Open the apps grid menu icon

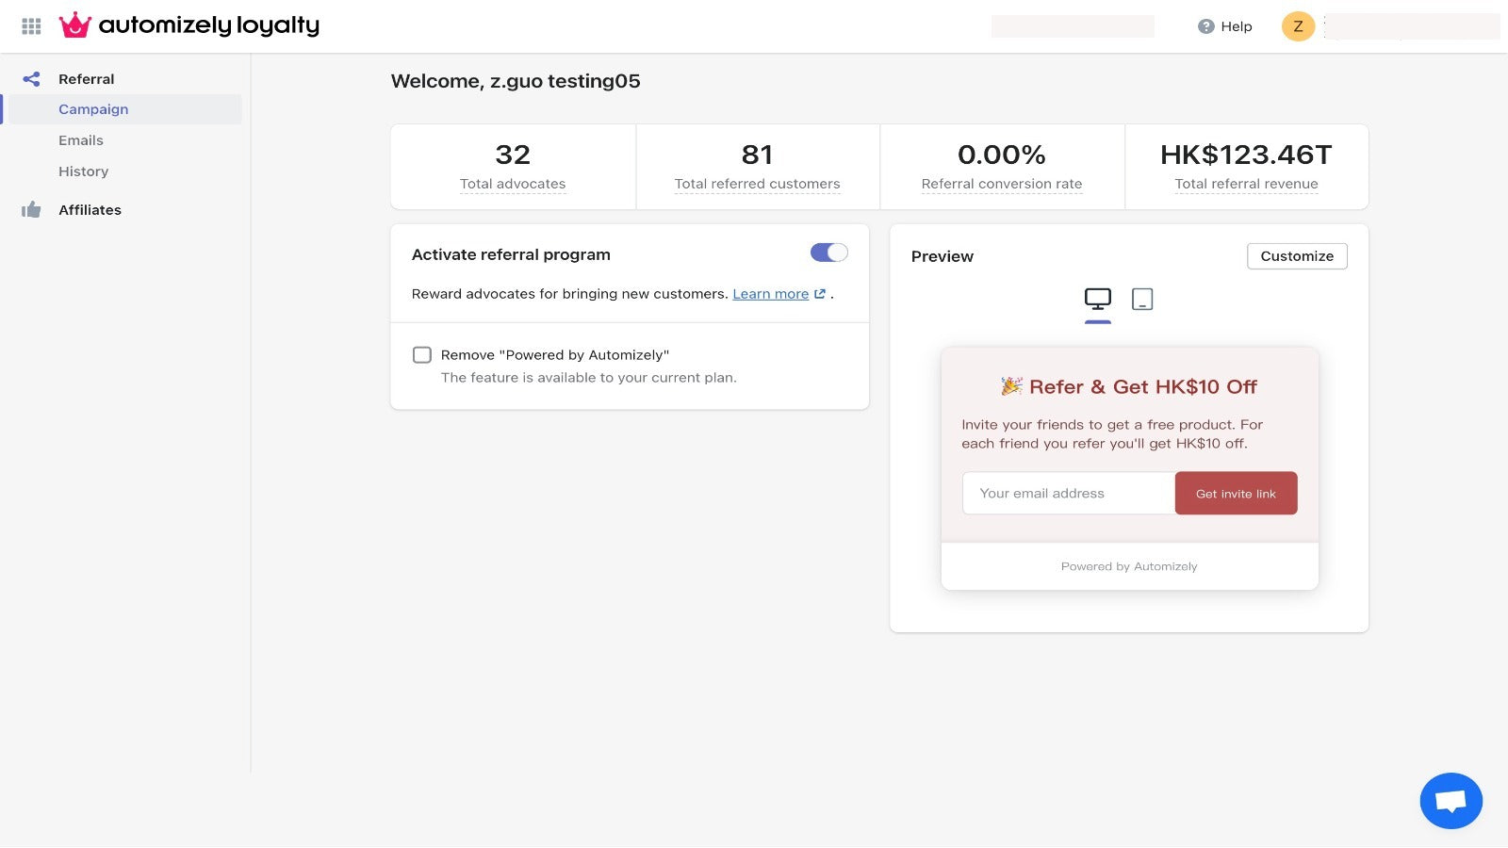[x=31, y=26]
